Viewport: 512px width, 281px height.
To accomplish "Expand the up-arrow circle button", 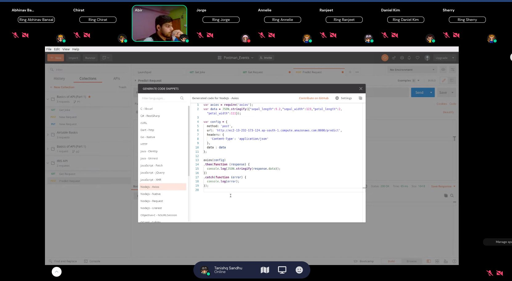I will click(57, 272).
